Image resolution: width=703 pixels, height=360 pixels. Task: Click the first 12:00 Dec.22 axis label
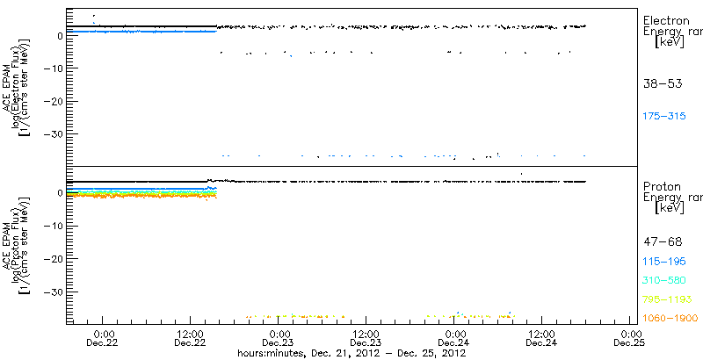190,338
